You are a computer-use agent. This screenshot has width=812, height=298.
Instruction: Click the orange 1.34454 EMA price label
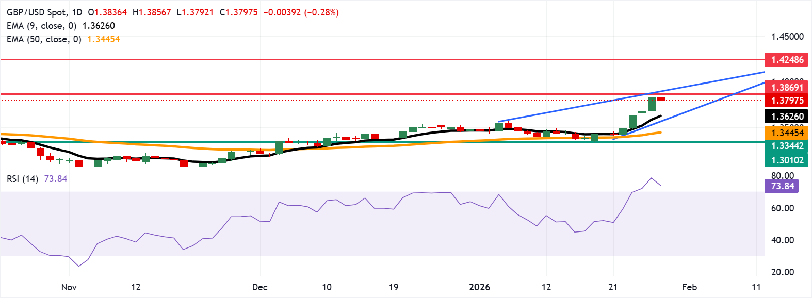[x=787, y=133]
